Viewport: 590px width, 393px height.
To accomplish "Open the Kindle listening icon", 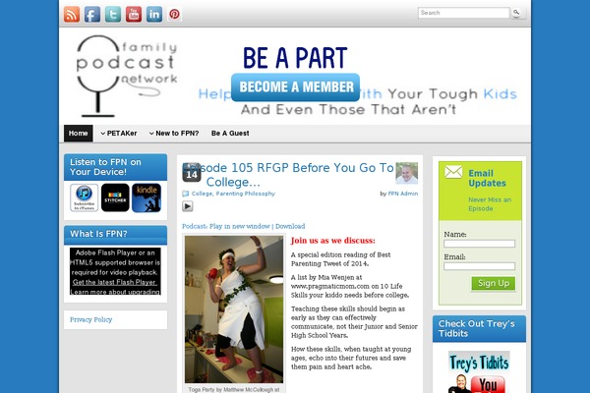I will pos(147,197).
